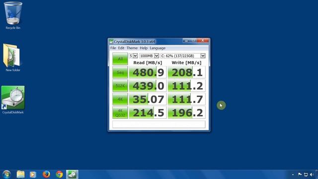Click the 512K read result 439.0
This screenshot has width=318, height=179.
click(x=148, y=86)
